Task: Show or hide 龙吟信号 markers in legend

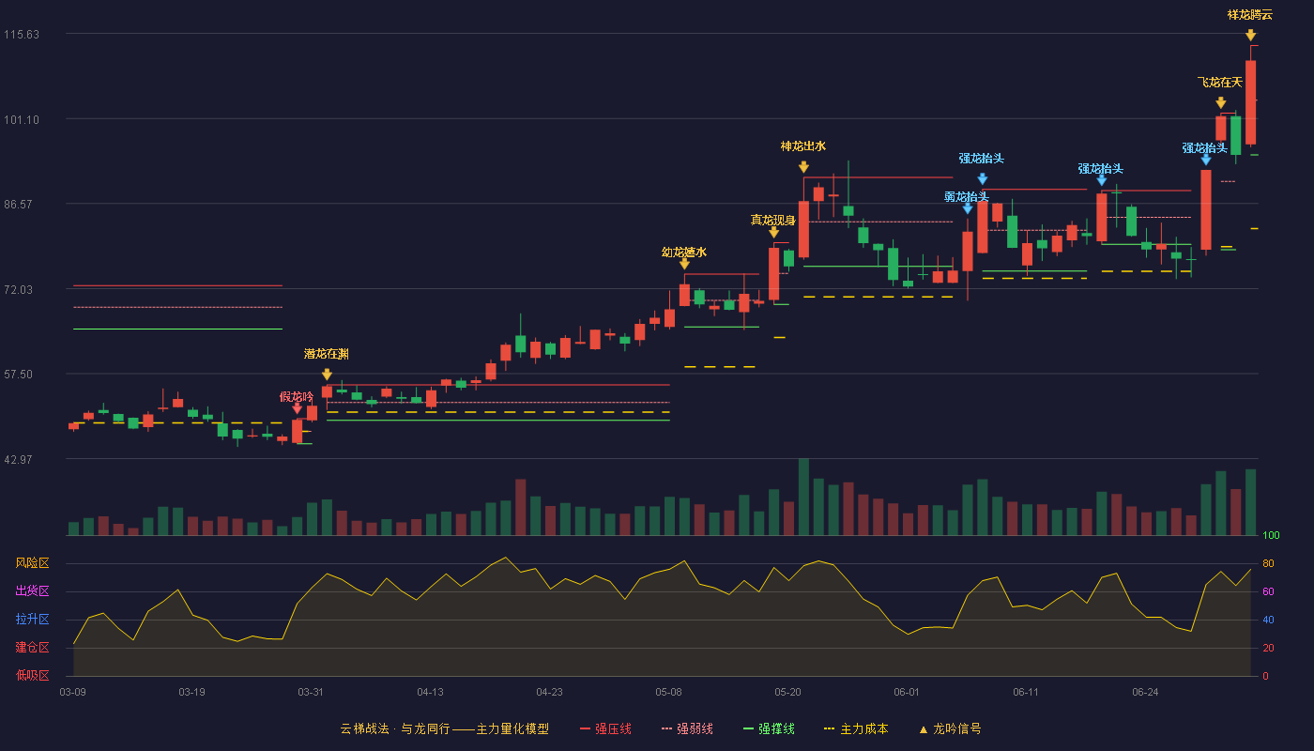Action: [950, 728]
